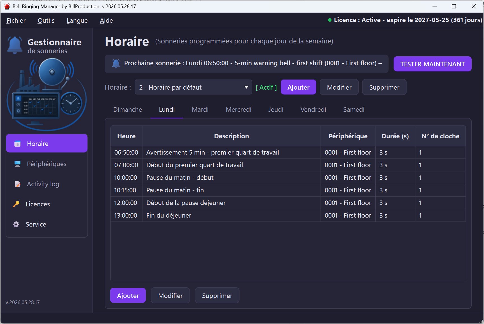
Task: Select the 10:15:00 time cell
Action: point(126,190)
